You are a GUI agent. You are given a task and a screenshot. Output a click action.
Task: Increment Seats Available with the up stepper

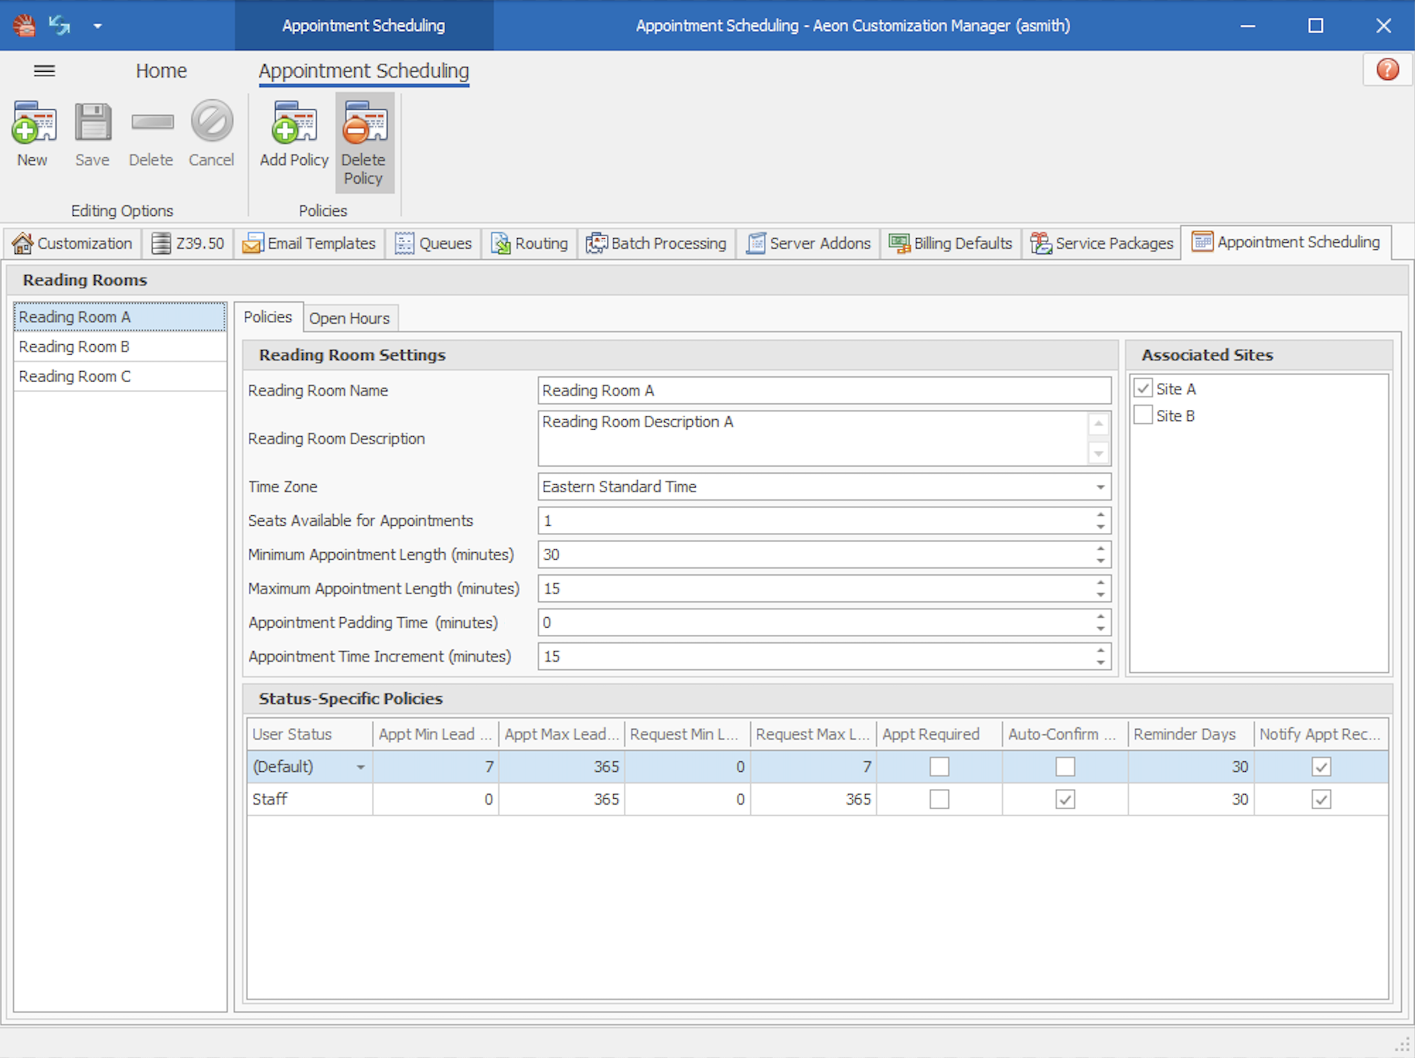(x=1098, y=516)
